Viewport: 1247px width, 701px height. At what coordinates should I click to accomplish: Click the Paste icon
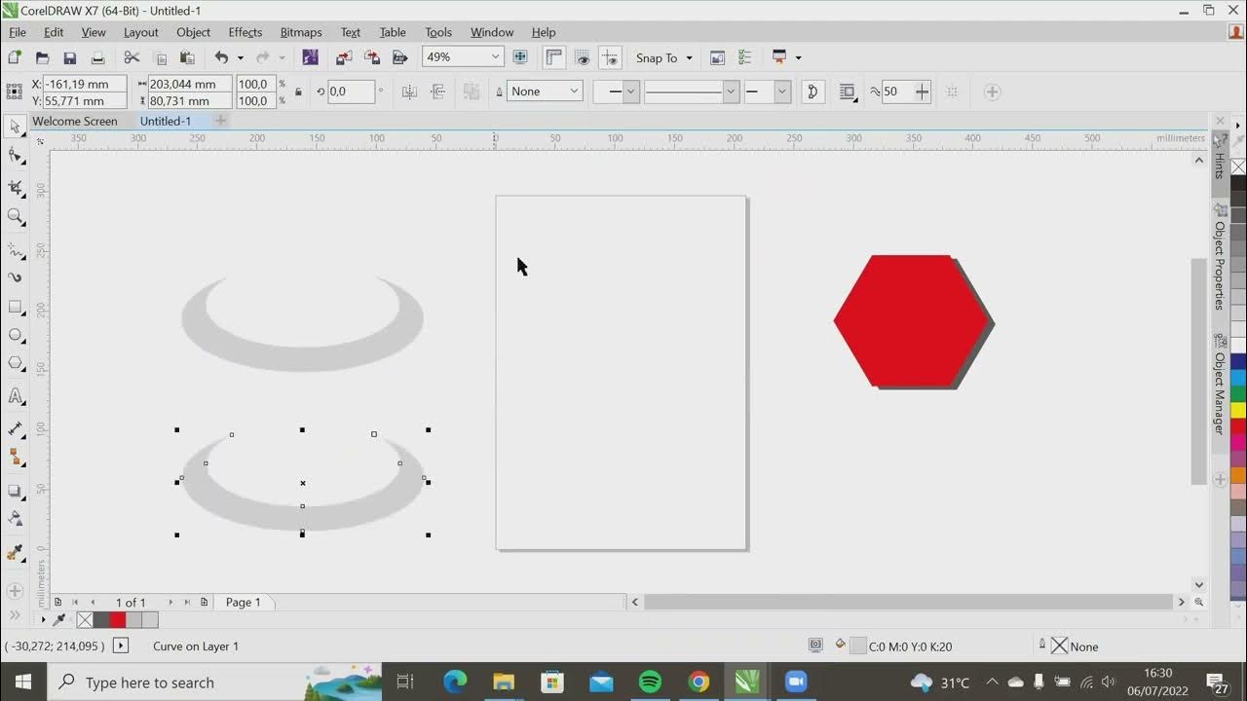point(187,57)
